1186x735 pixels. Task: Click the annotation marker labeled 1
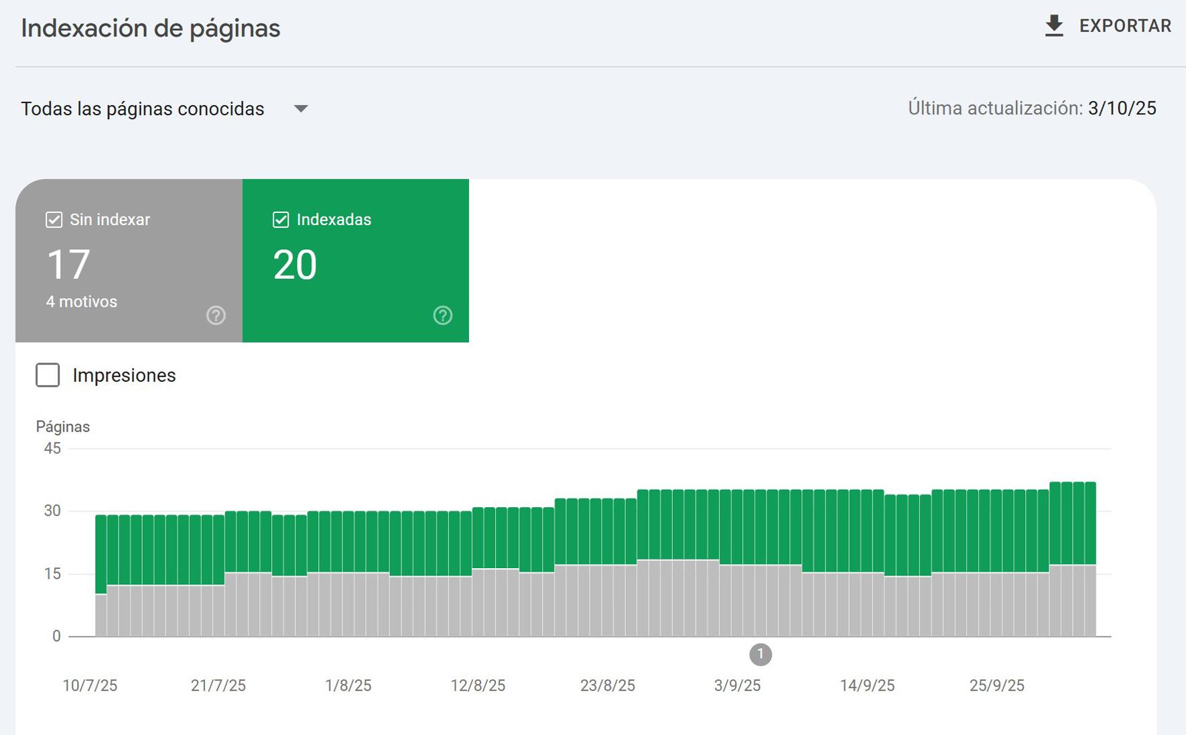coord(760,654)
